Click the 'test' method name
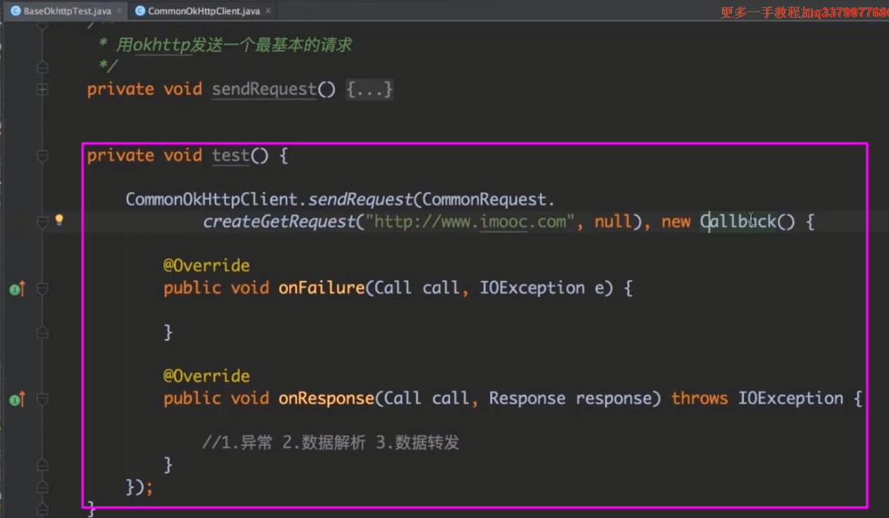 pyautogui.click(x=230, y=155)
